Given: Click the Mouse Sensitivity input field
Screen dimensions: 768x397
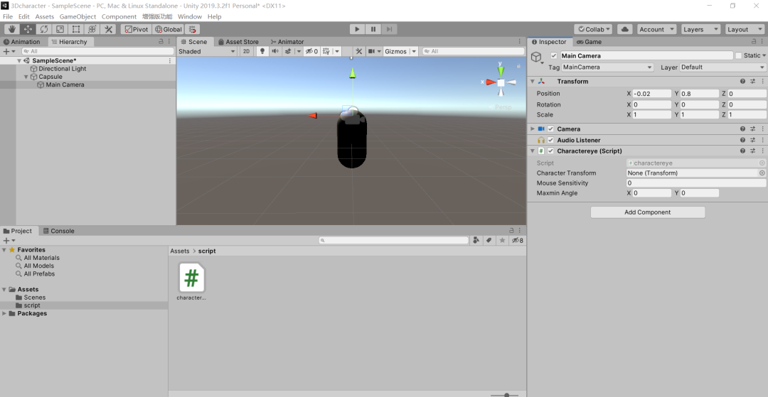Looking at the screenshot, I should click(696, 183).
